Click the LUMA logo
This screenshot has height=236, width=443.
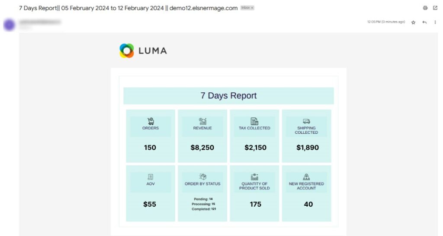coord(143,50)
